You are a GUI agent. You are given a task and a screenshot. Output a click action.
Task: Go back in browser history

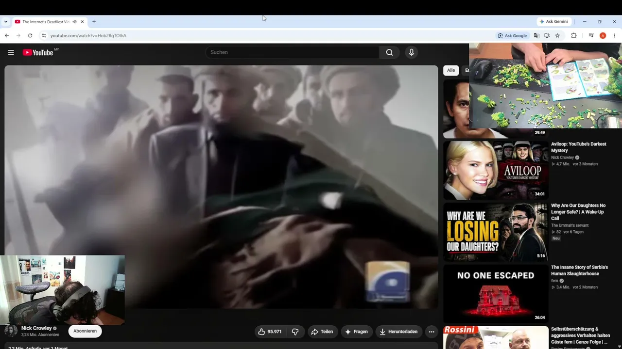[x=7, y=35]
